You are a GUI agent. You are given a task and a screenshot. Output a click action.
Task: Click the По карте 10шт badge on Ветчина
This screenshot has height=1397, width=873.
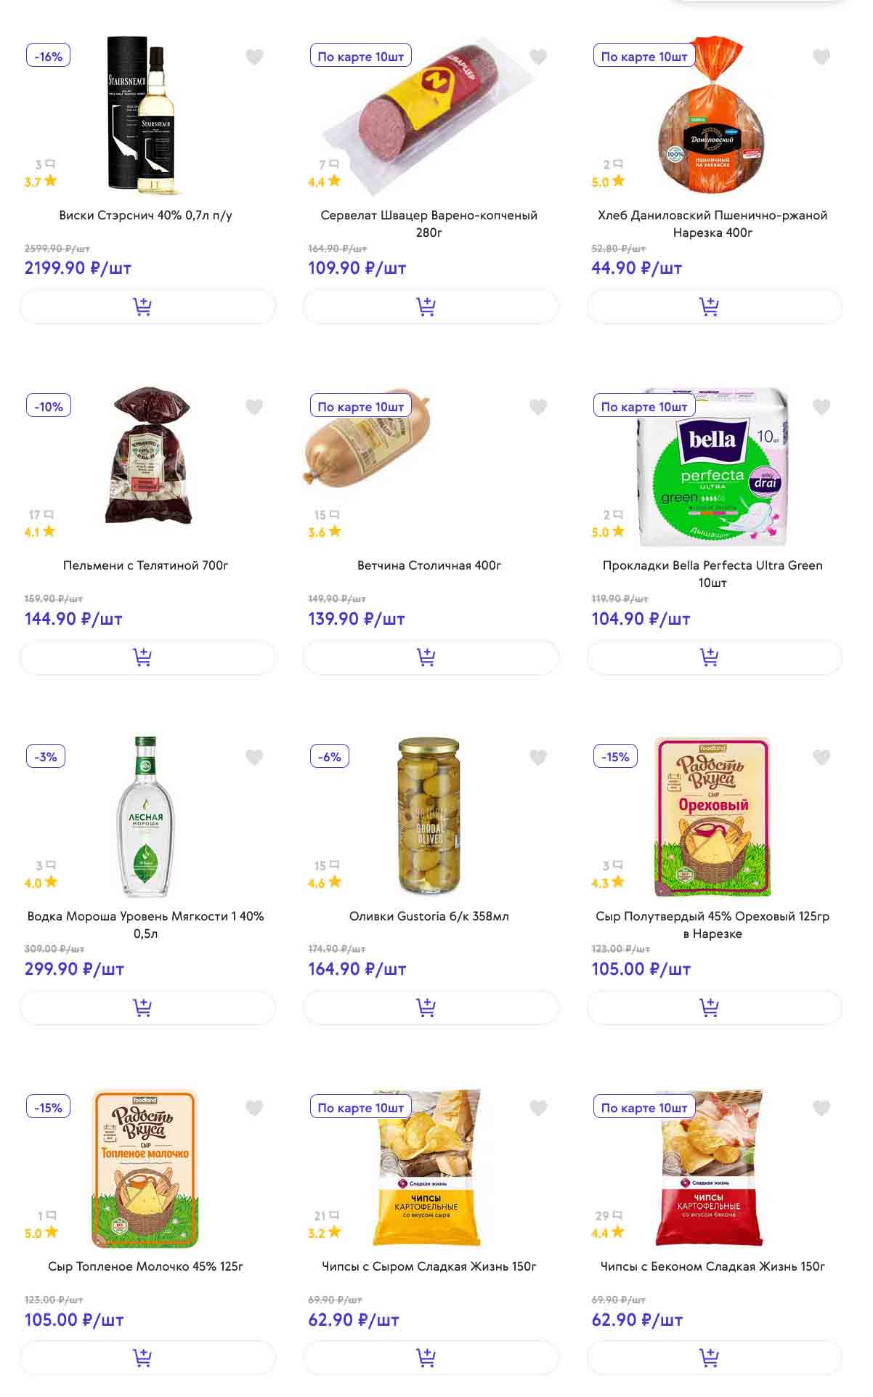(360, 407)
